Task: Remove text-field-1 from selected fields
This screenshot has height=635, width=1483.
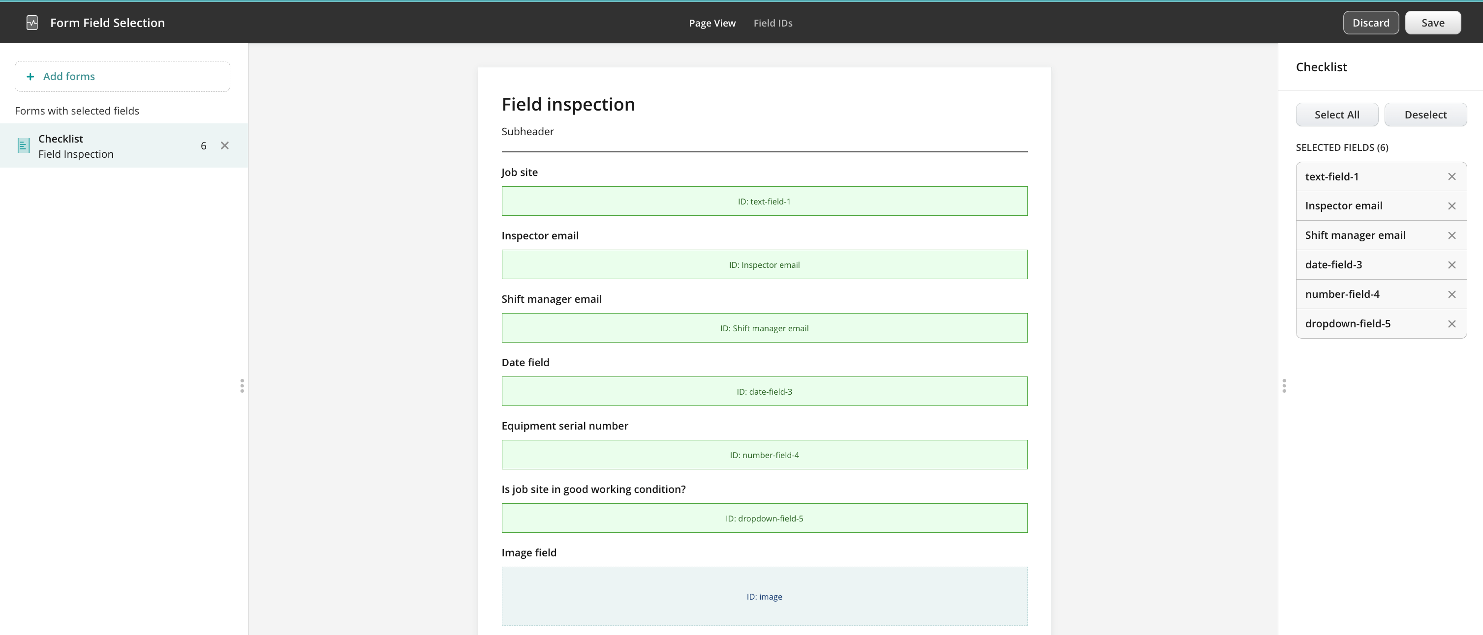Action: click(x=1452, y=176)
